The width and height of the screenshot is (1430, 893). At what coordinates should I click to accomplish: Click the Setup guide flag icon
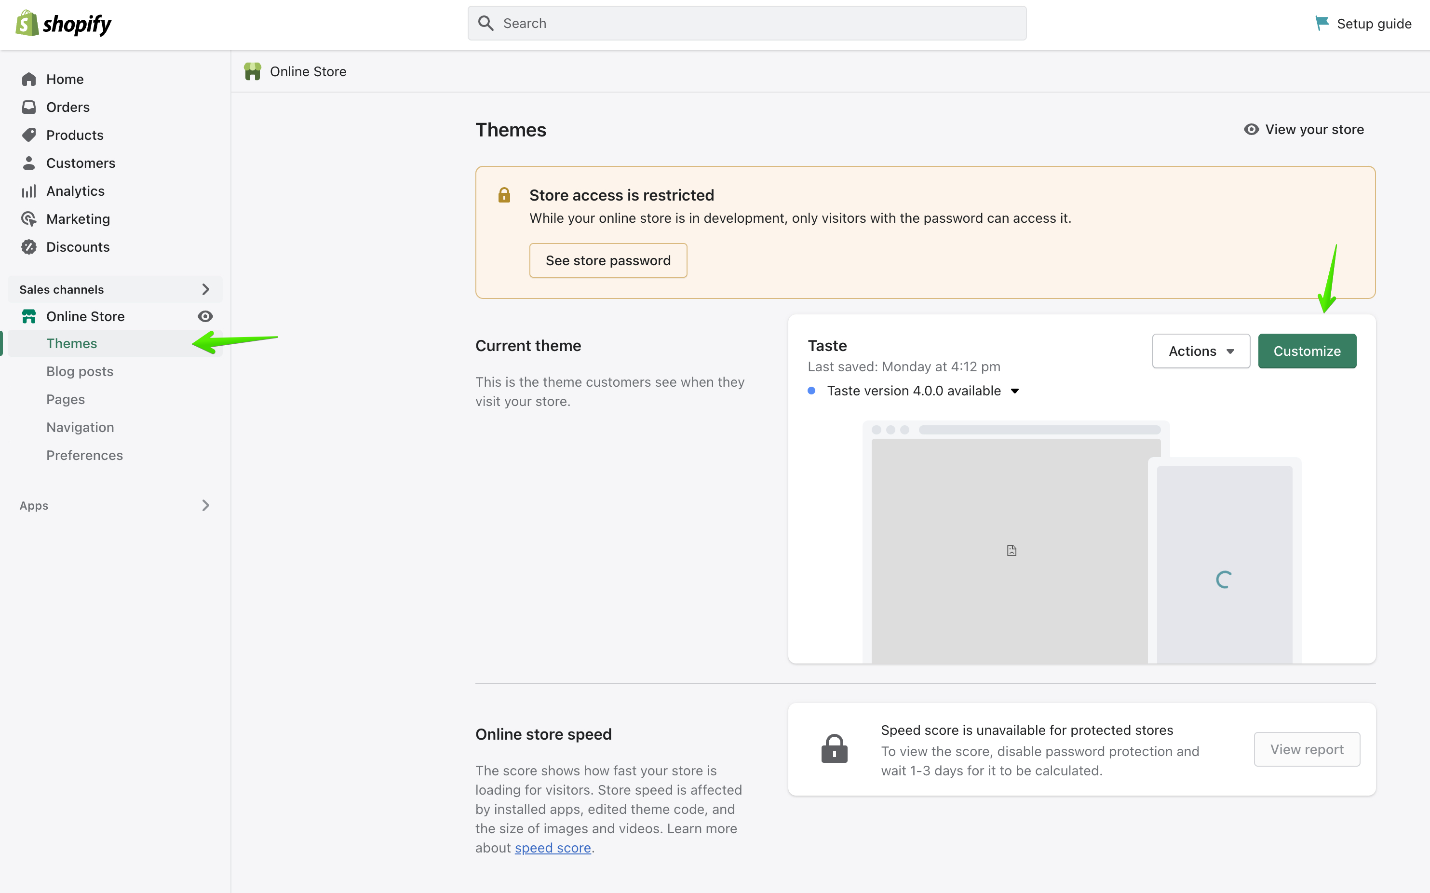click(1322, 24)
